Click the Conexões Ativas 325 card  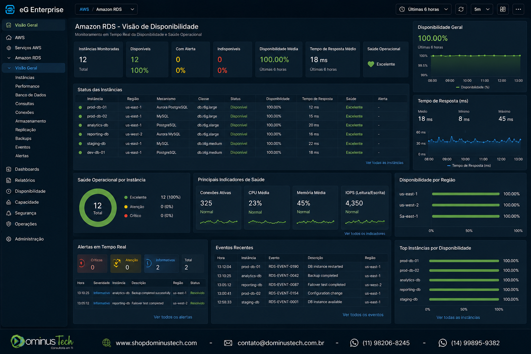(x=219, y=208)
